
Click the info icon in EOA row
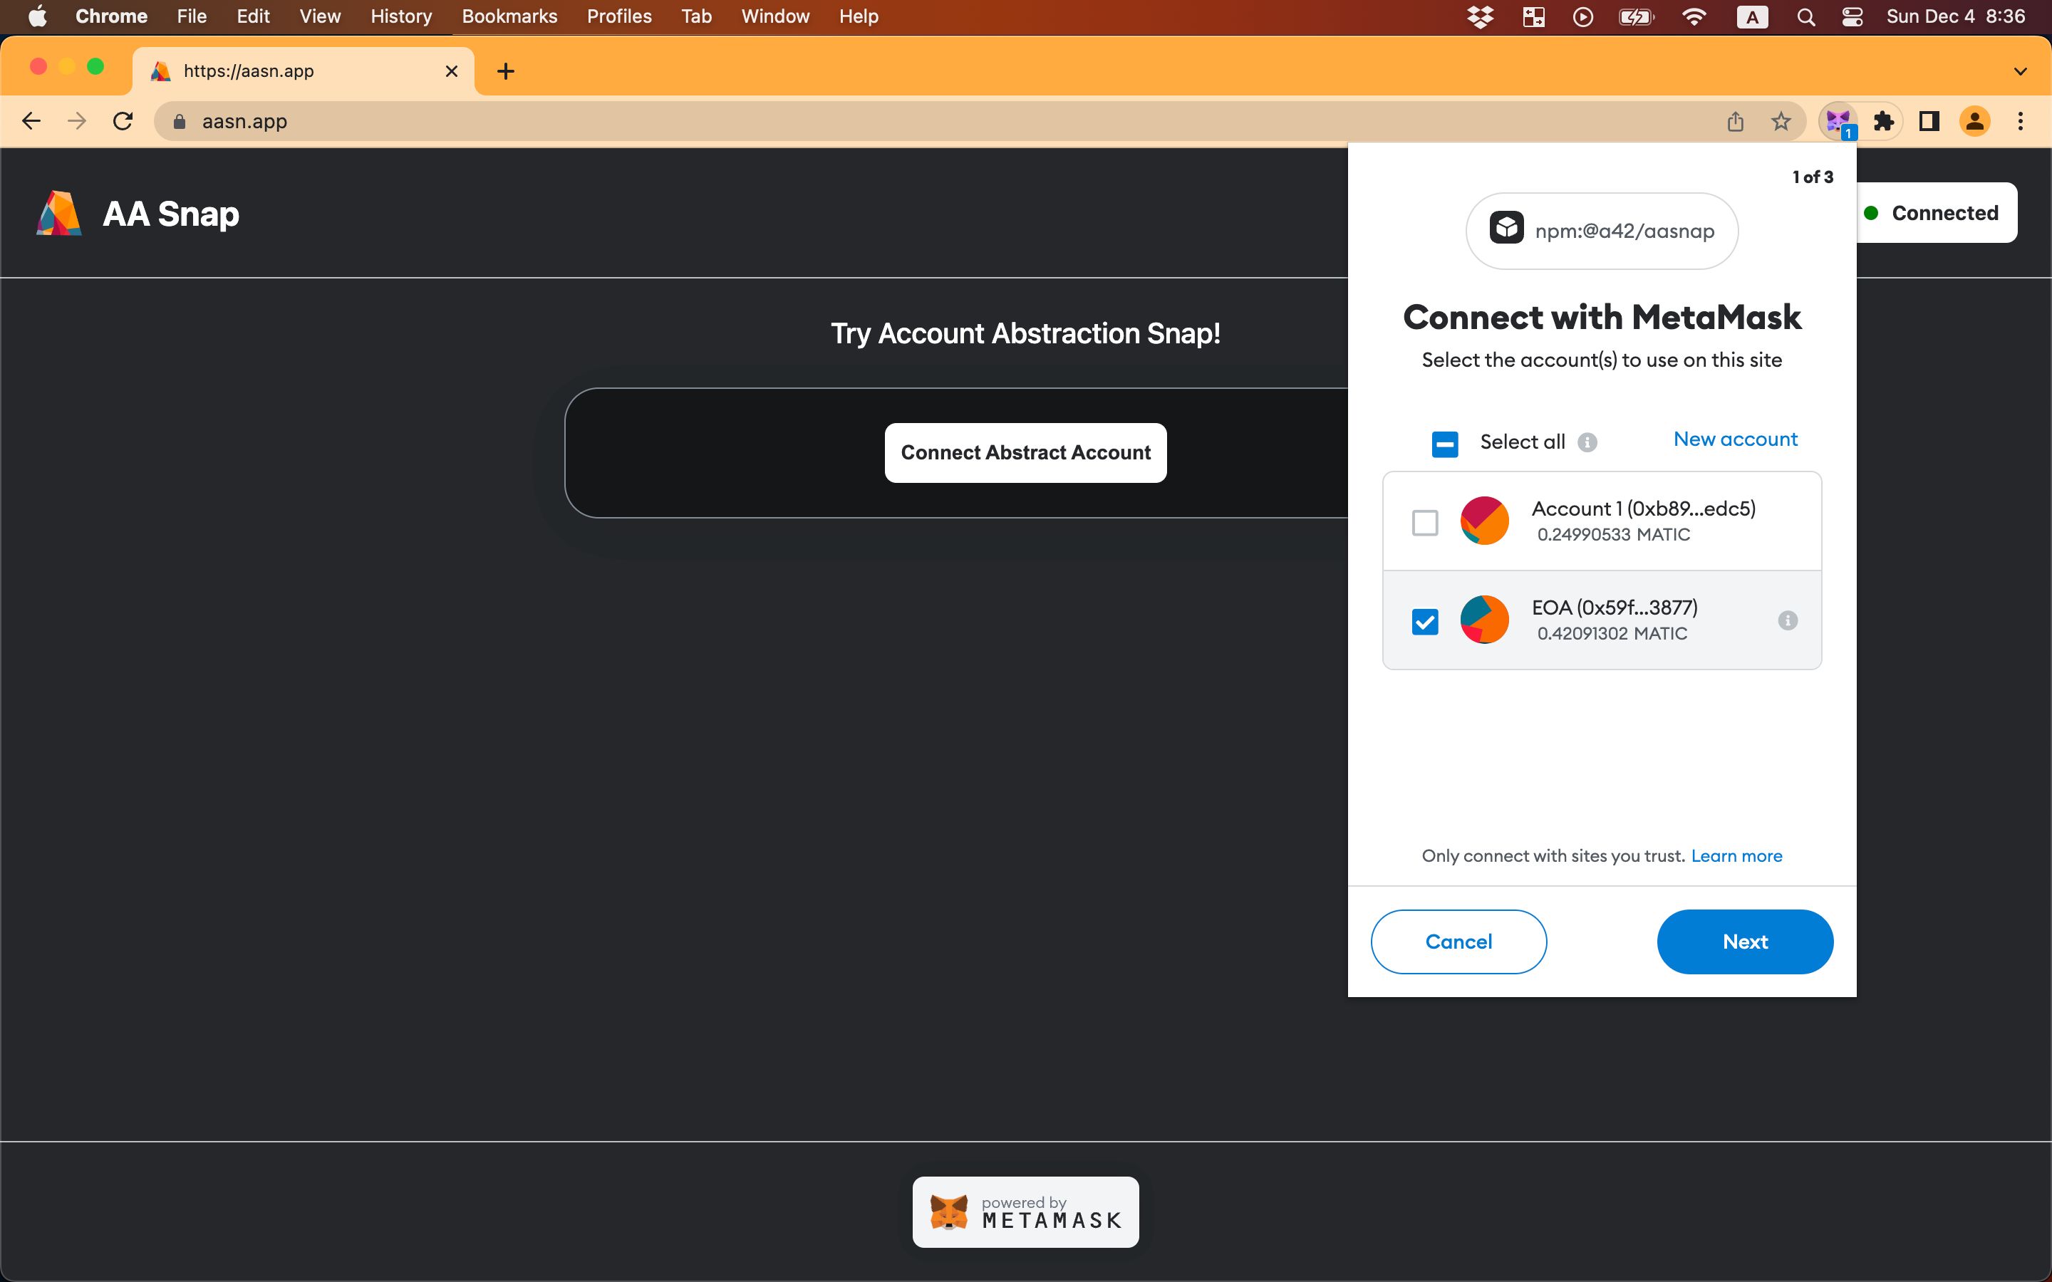pyautogui.click(x=1788, y=620)
